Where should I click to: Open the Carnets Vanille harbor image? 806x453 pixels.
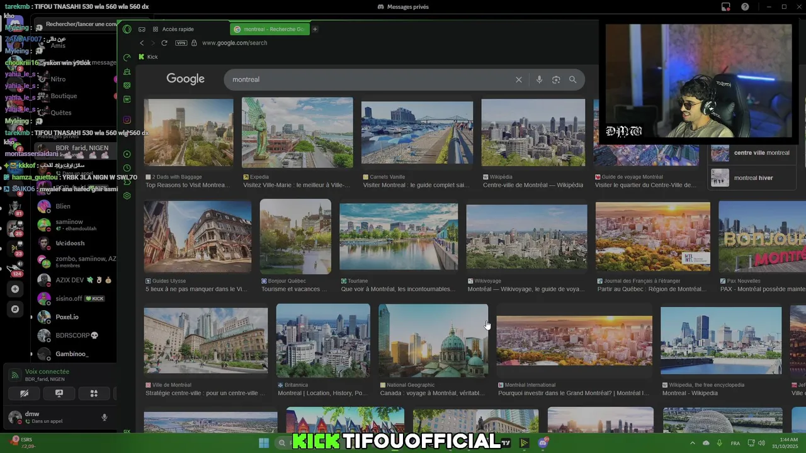[417, 132]
